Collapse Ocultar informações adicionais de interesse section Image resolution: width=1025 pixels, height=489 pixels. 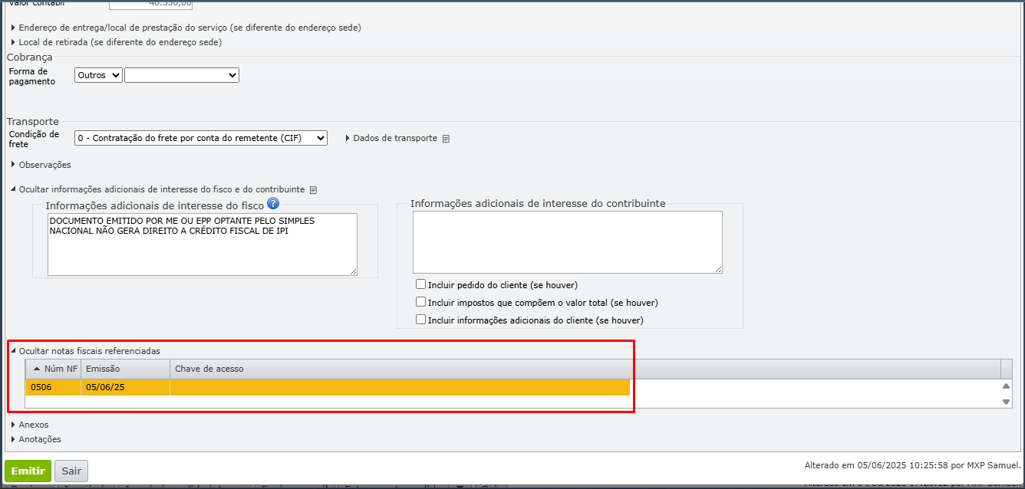pos(157,189)
